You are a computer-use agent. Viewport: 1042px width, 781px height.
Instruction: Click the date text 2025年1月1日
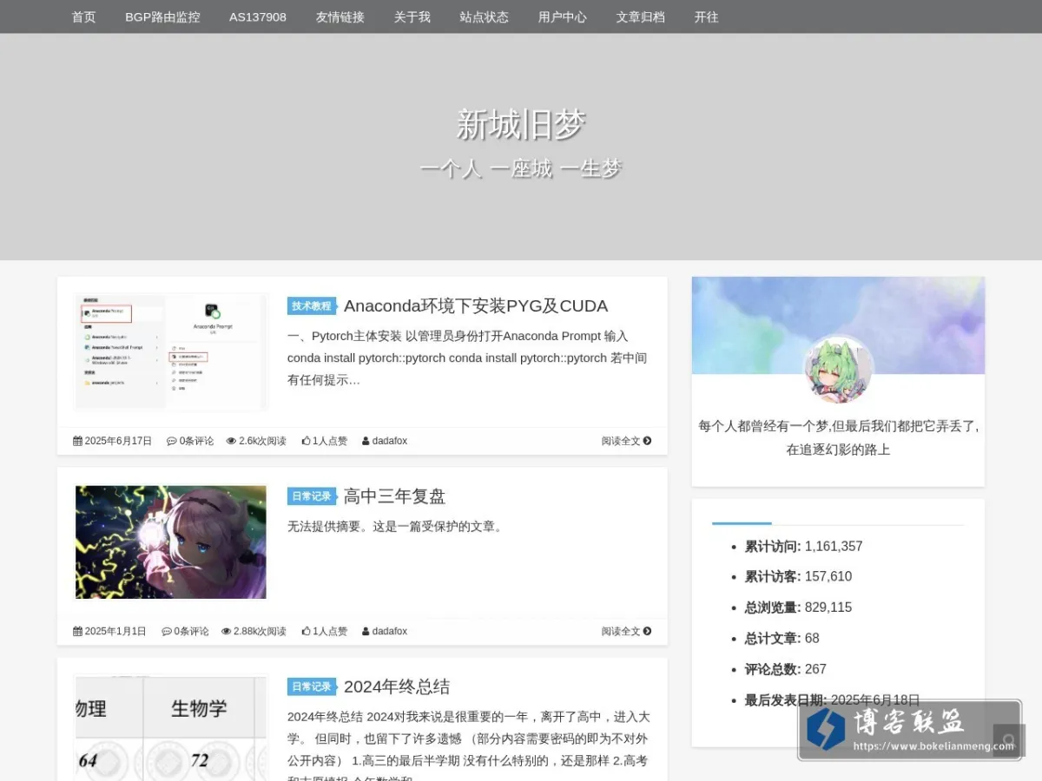click(115, 631)
